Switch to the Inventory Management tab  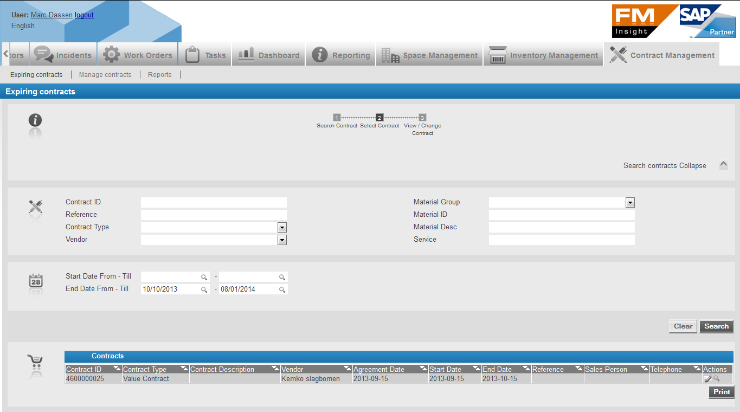544,55
